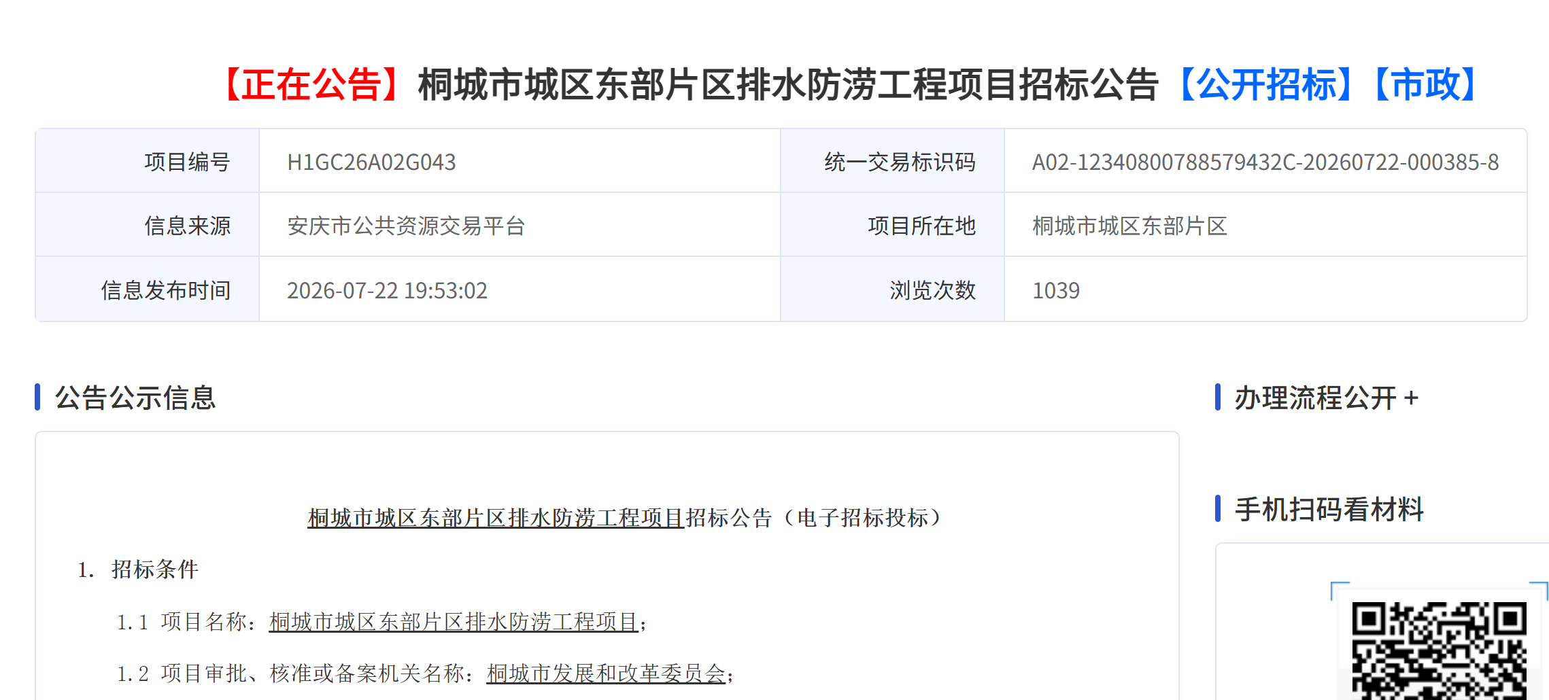1549x700 pixels.
Task: Click the view count 1039
Action: tap(1056, 291)
